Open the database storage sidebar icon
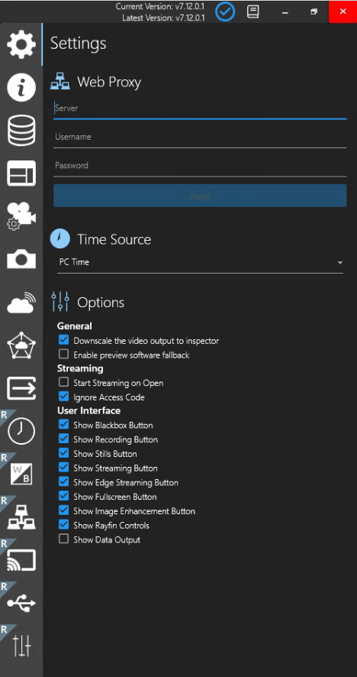 pos(21,131)
